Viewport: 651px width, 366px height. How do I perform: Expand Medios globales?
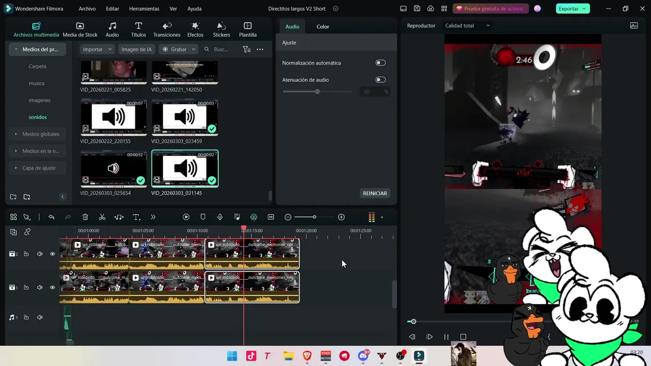pos(16,134)
